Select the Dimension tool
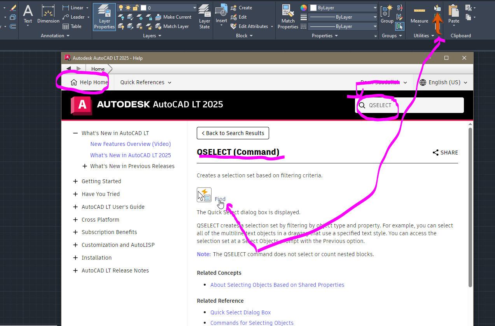This screenshot has width=495, height=326. click(48, 14)
